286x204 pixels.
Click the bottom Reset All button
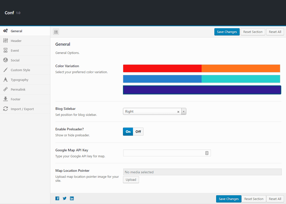tap(275, 199)
